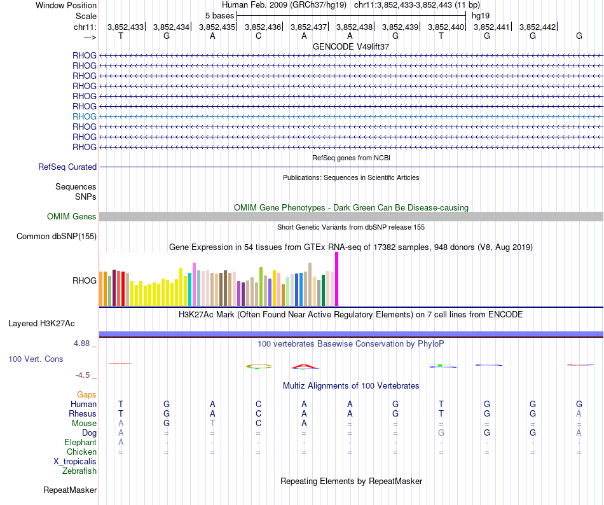Click the light blue RHOG transcript line
Viewport: 604px width, 505px height.
coord(351,116)
